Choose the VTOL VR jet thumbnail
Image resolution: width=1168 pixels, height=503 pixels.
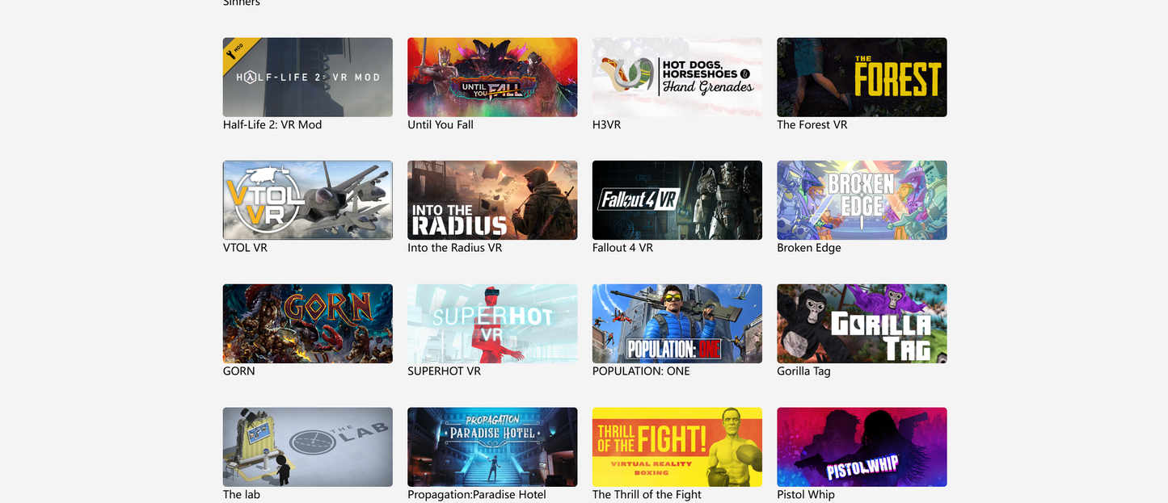307,200
